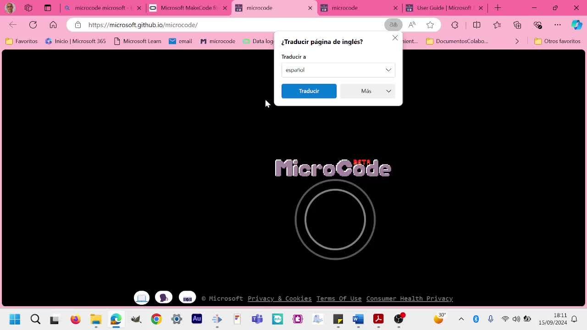Open the Consumer Health Privacy link
The image size is (587, 330).
[x=410, y=298]
